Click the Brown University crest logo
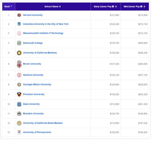The width and height of the screenshot is (152, 141). (19, 64)
